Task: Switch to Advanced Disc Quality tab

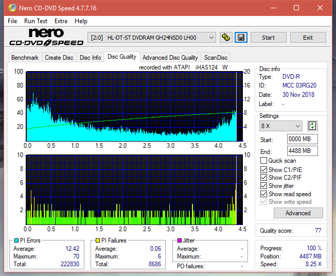Action: point(170,58)
